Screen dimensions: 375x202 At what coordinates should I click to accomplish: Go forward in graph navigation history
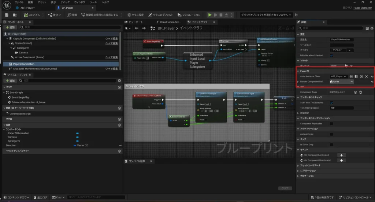tap(144, 28)
